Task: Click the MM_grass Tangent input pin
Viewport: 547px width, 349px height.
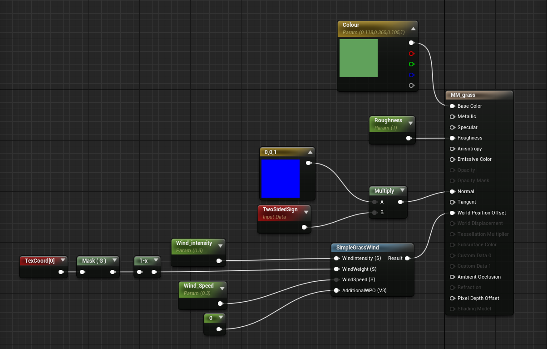Action: [x=452, y=202]
